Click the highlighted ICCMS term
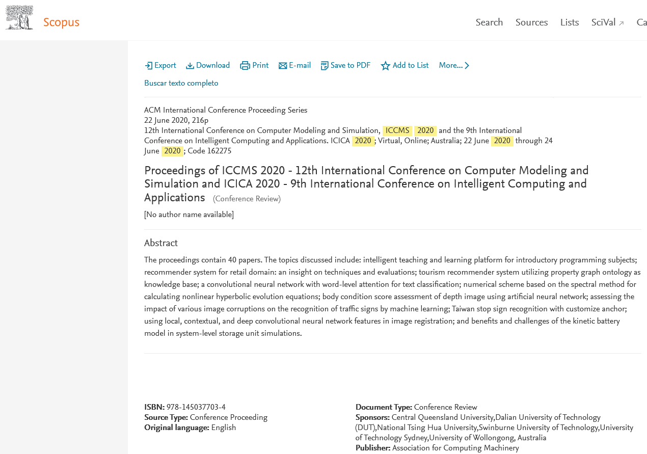Screen dimensions: 647x454 (397, 130)
